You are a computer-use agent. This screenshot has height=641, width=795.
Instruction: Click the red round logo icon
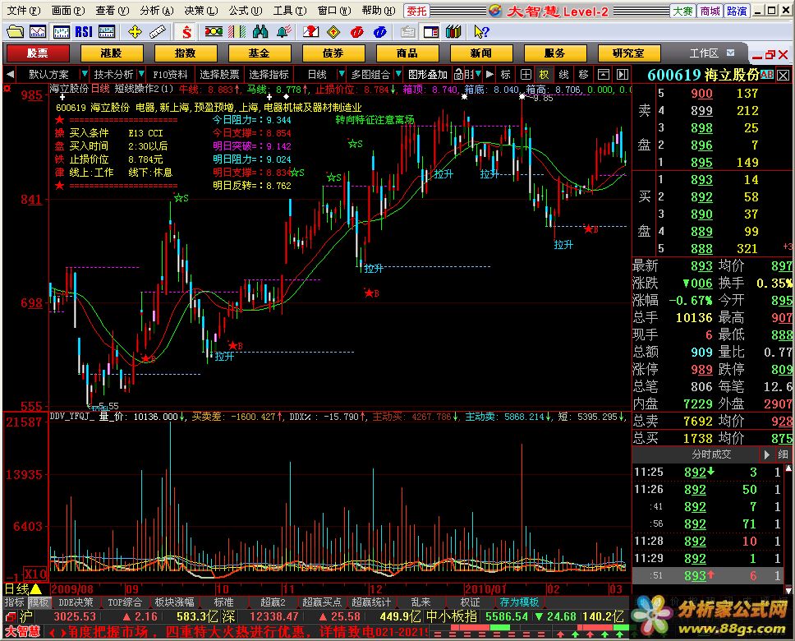(x=357, y=33)
